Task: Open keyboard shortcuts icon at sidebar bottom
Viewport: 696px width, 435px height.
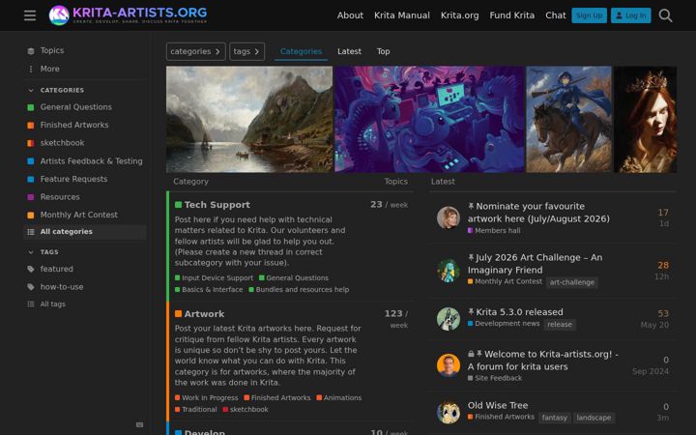Action: point(139,424)
